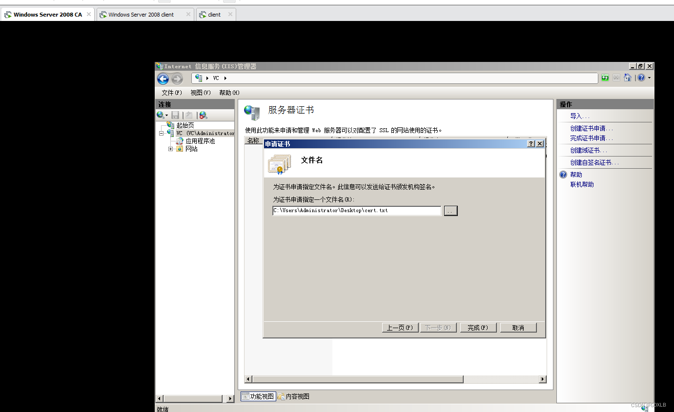Click 联机帮助 link in the Actions pane
This screenshot has width=674, height=412.
point(582,184)
